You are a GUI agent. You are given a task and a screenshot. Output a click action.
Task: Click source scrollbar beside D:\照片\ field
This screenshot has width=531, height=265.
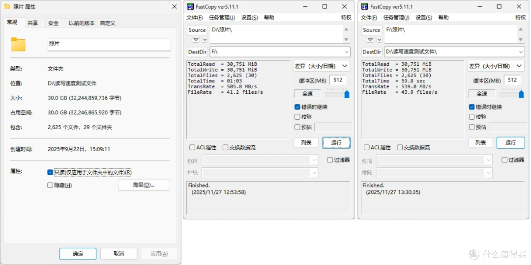[x=346, y=34]
